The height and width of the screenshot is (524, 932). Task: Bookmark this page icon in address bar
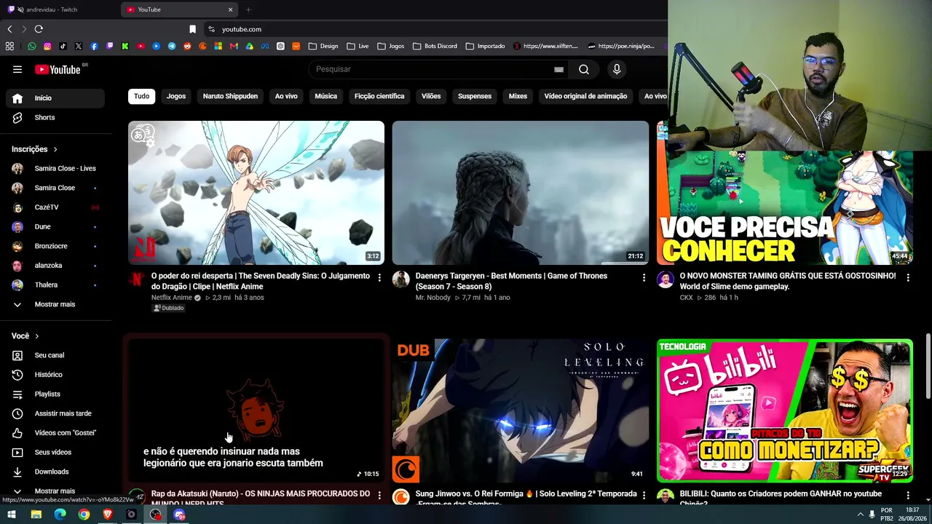(192, 29)
